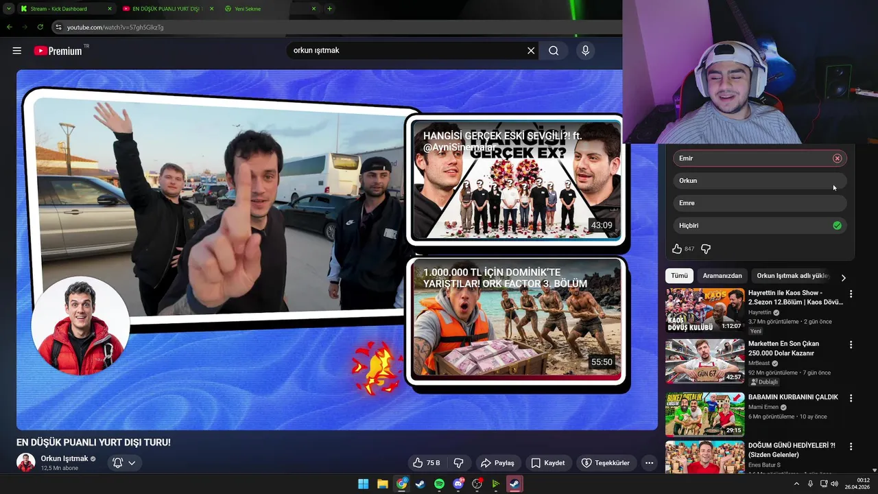The width and height of the screenshot is (878, 494).
Task: Dislike the video
Action: (459, 463)
